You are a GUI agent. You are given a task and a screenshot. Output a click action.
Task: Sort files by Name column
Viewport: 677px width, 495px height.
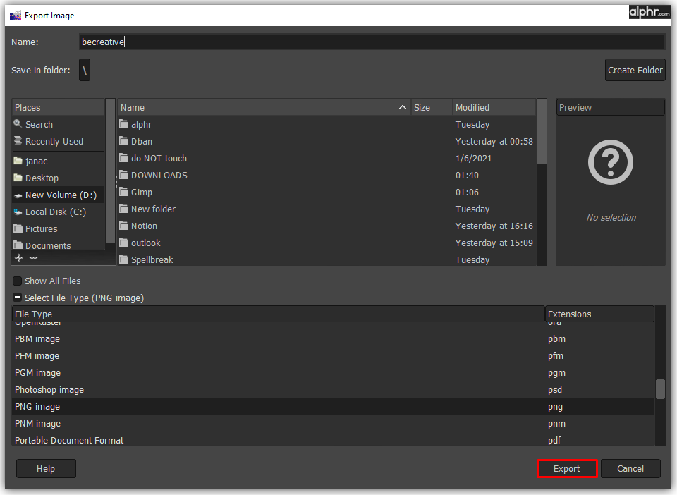click(x=264, y=107)
